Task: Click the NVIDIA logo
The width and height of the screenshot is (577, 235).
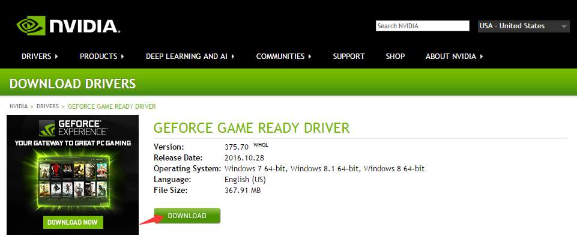Action: (68, 25)
